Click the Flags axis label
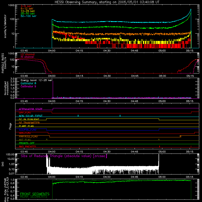The height and width of the screenshot is (202, 202). (10, 126)
